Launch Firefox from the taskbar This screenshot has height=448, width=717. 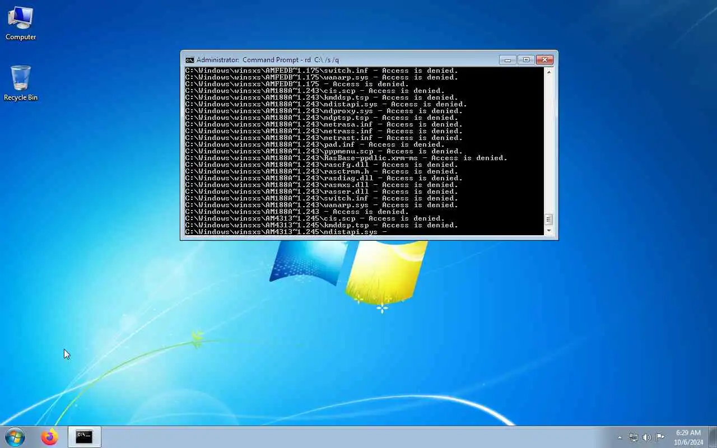click(49, 437)
